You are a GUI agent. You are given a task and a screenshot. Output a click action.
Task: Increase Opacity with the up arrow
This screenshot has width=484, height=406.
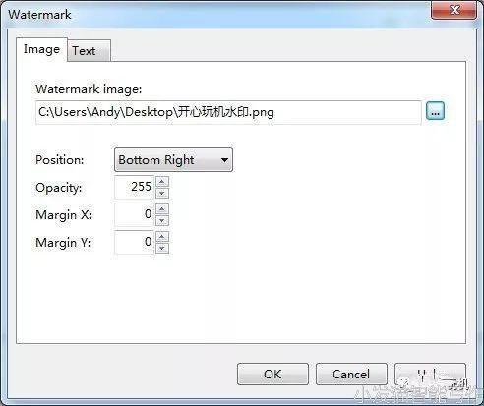[x=162, y=181]
